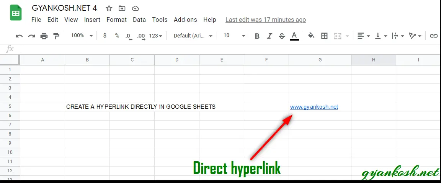The height and width of the screenshot is (183, 441).
Task: Expand merge cells options arrow
Action: pyautogui.click(x=347, y=36)
